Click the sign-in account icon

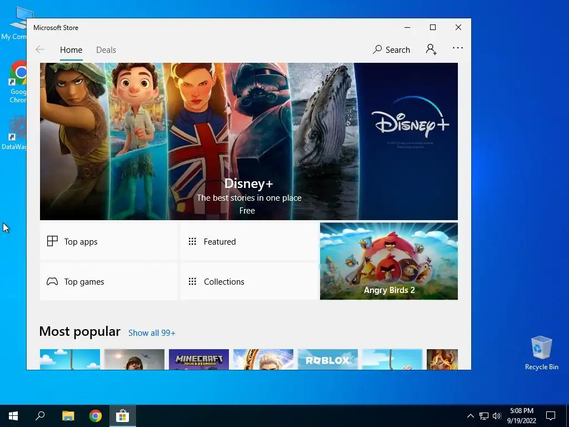pyautogui.click(x=431, y=49)
